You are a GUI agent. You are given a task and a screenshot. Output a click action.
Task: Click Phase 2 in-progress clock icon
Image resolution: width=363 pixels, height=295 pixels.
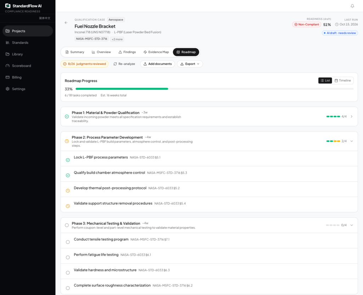67,141
